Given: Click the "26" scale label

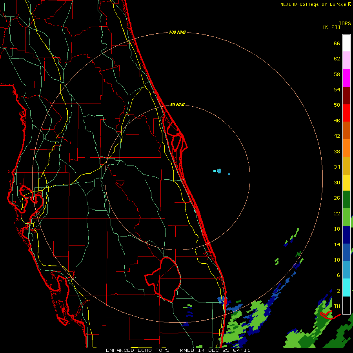Looking at the screenshot, I should pos(337,198).
